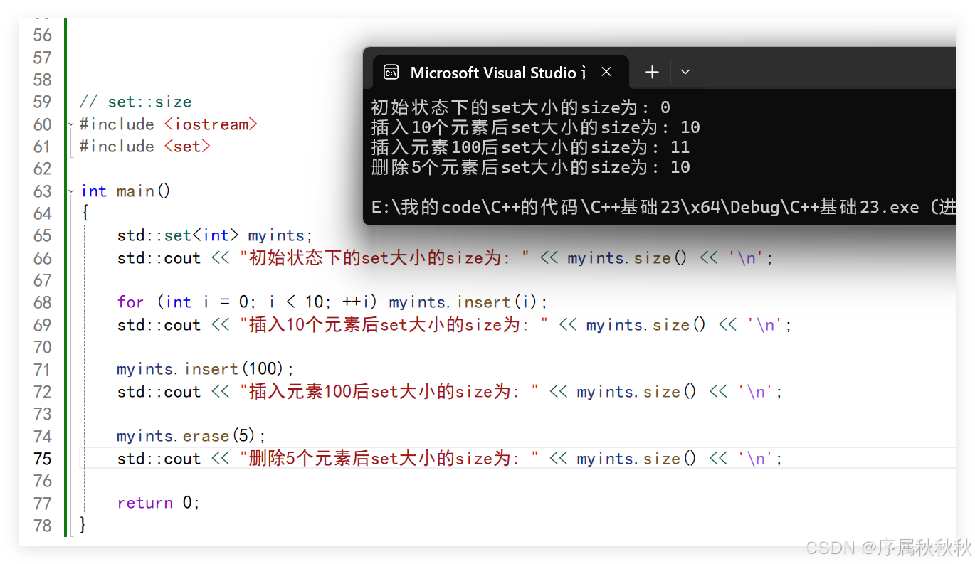Open the terminal profile dropdown chevron
975x564 pixels.
point(685,72)
